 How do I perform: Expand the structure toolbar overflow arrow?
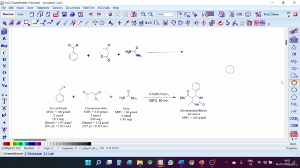[269, 24]
